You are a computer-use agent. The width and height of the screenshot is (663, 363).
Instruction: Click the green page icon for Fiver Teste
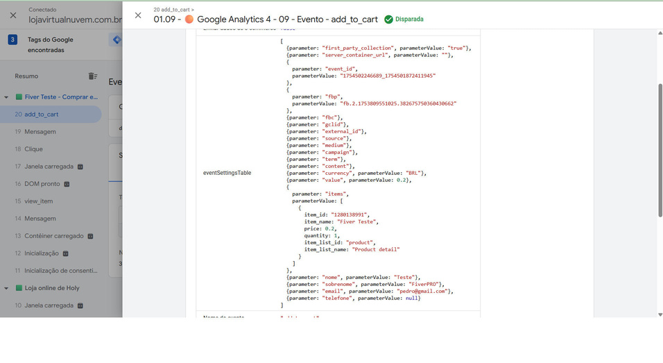click(19, 97)
